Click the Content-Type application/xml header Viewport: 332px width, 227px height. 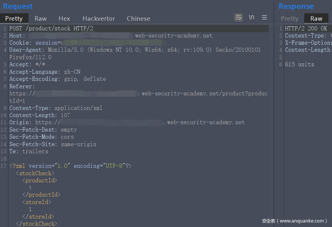(56, 108)
